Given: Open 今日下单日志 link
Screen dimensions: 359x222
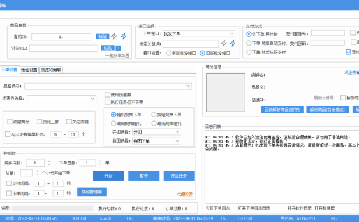Looking at the screenshot, I should click(x=217, y=208).
